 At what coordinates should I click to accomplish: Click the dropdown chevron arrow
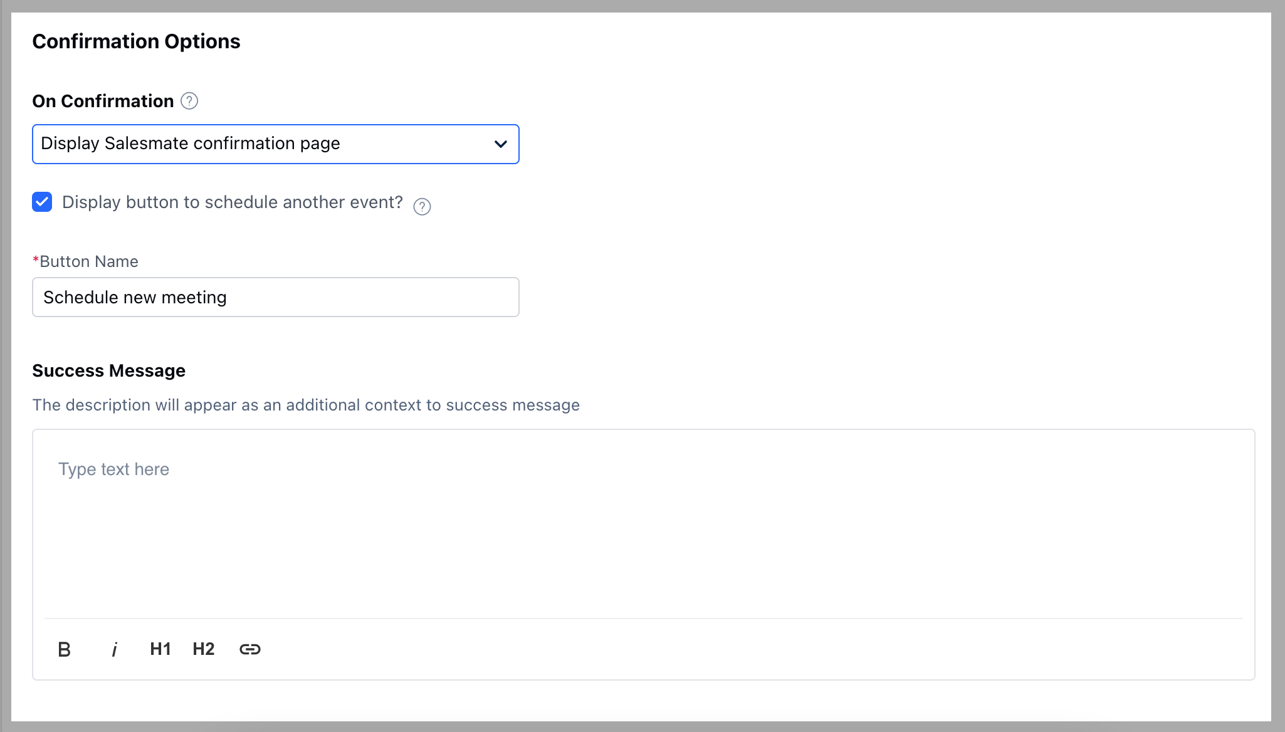(500, 144)
